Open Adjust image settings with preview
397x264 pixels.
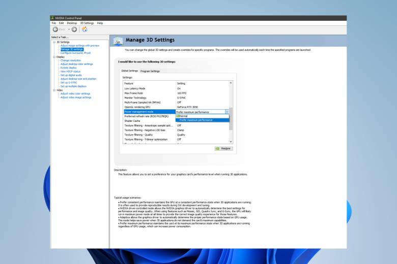tap(80, 46)
